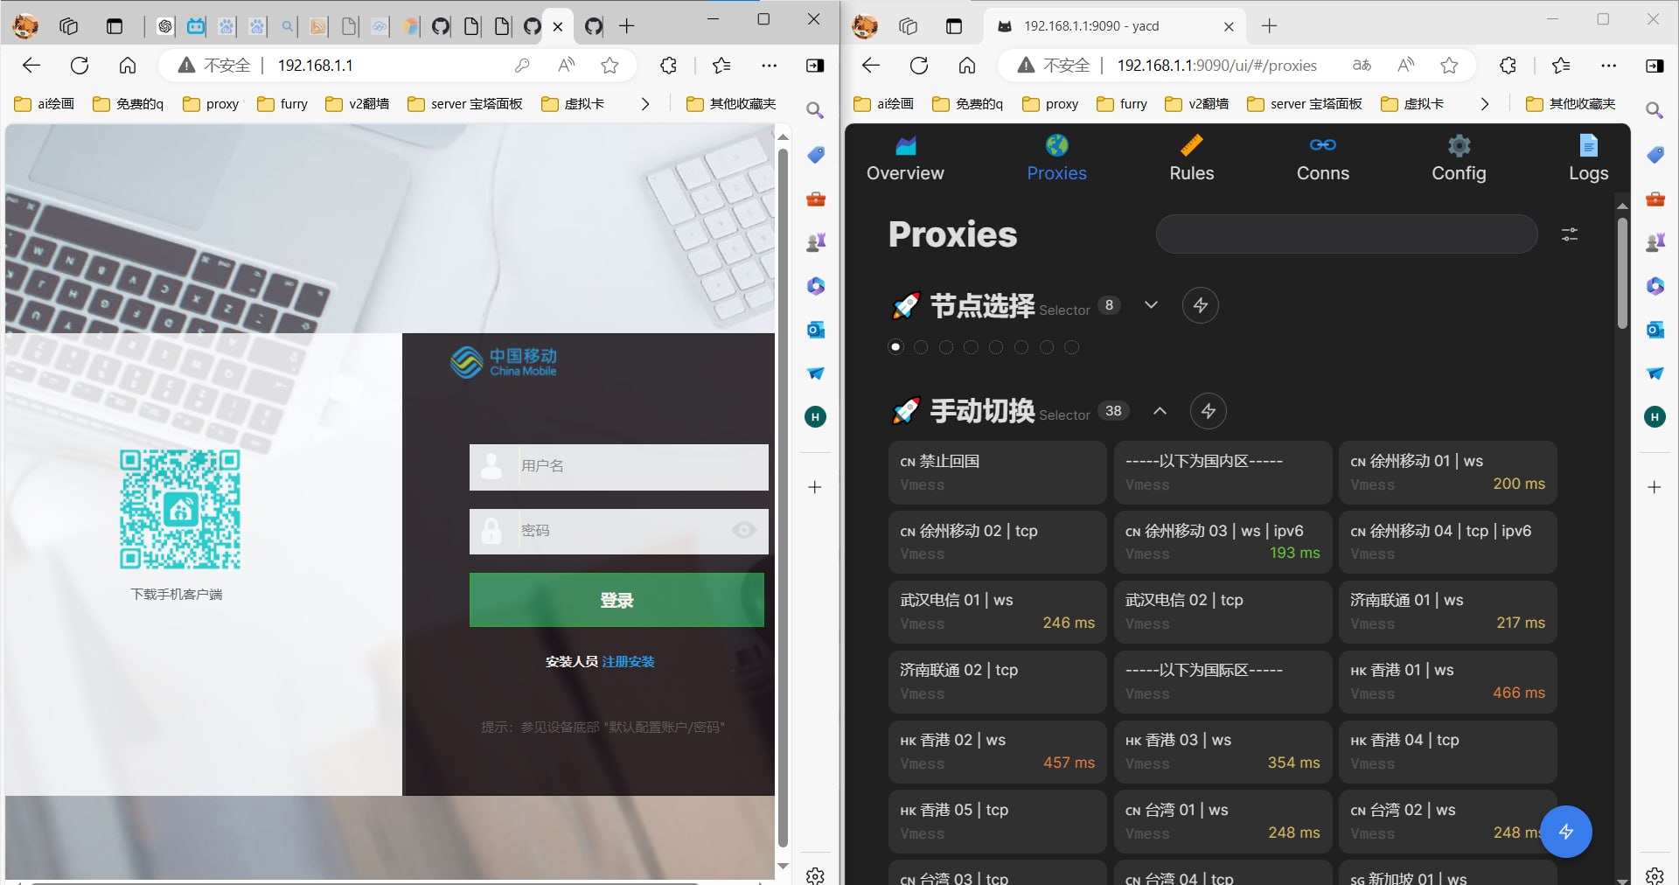1679x885 pixels.
Task: Show more bookmarks chevron in left browser
Action: (x=644, y=104)
